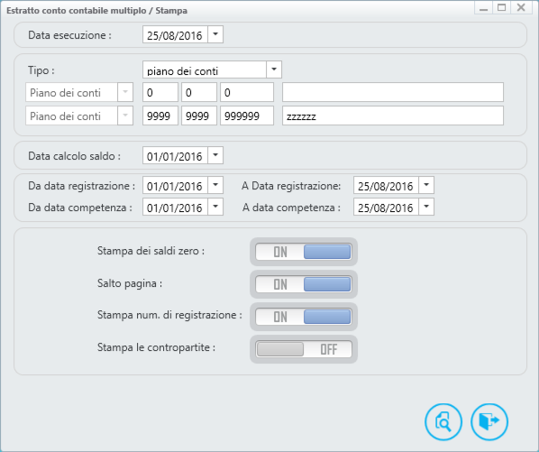Expand the Tipo dropdown list

[x=274, y=69]
